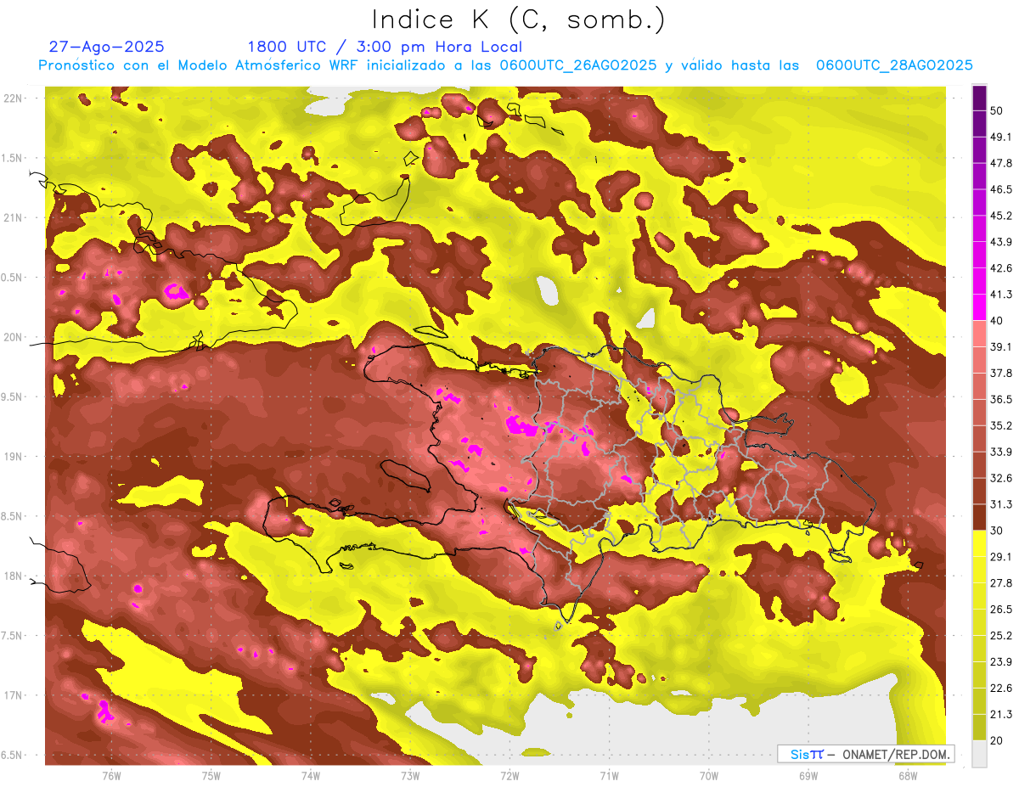1019x787 pixels.
Task: Click the colorbar value "46.5"
Action: 1000,189
